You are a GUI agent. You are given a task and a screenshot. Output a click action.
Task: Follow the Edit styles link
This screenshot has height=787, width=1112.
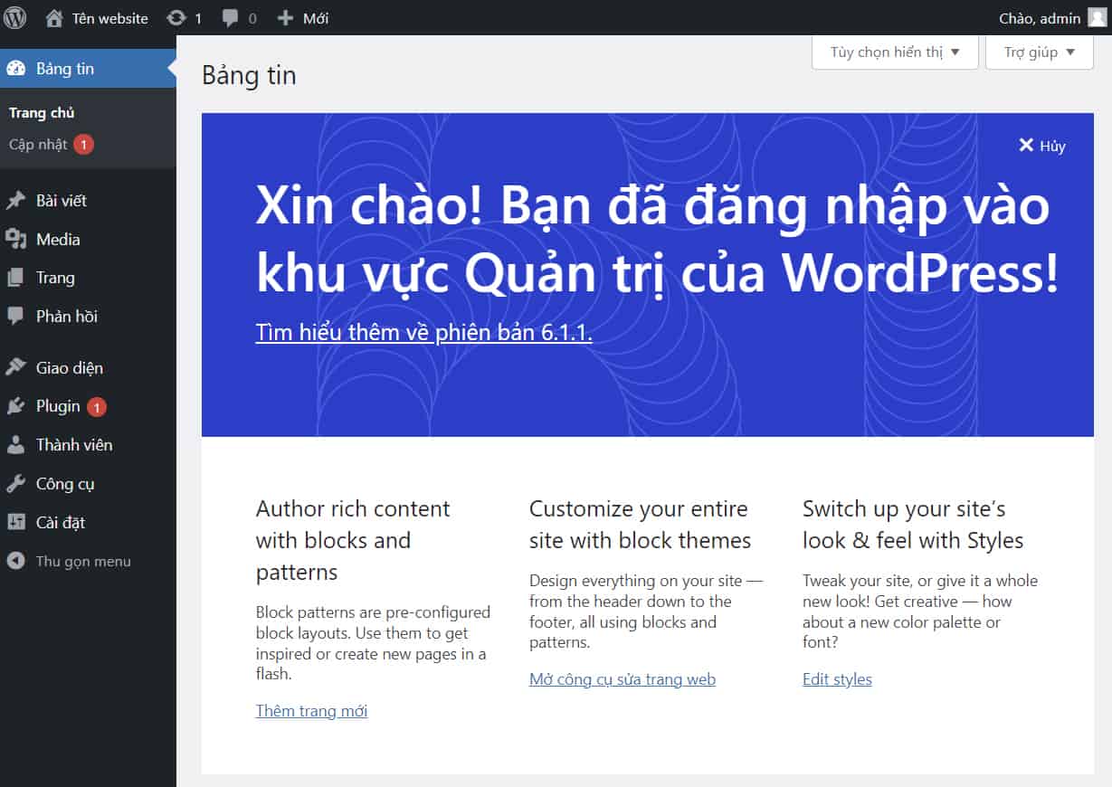tap(836, 678)
